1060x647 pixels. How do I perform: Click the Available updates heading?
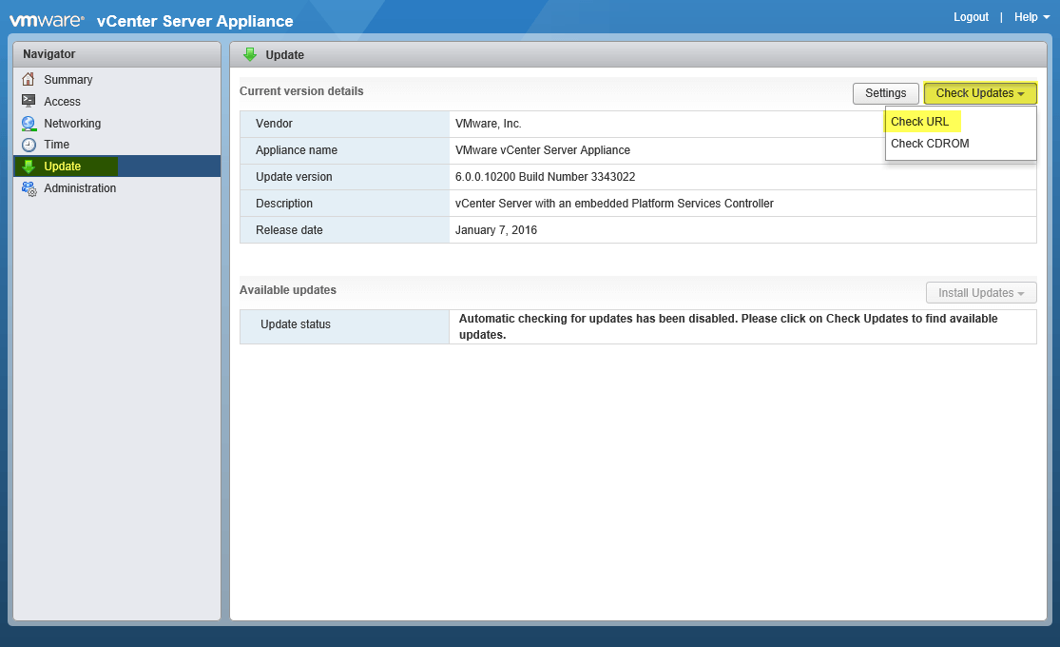(x=288, y=289)
